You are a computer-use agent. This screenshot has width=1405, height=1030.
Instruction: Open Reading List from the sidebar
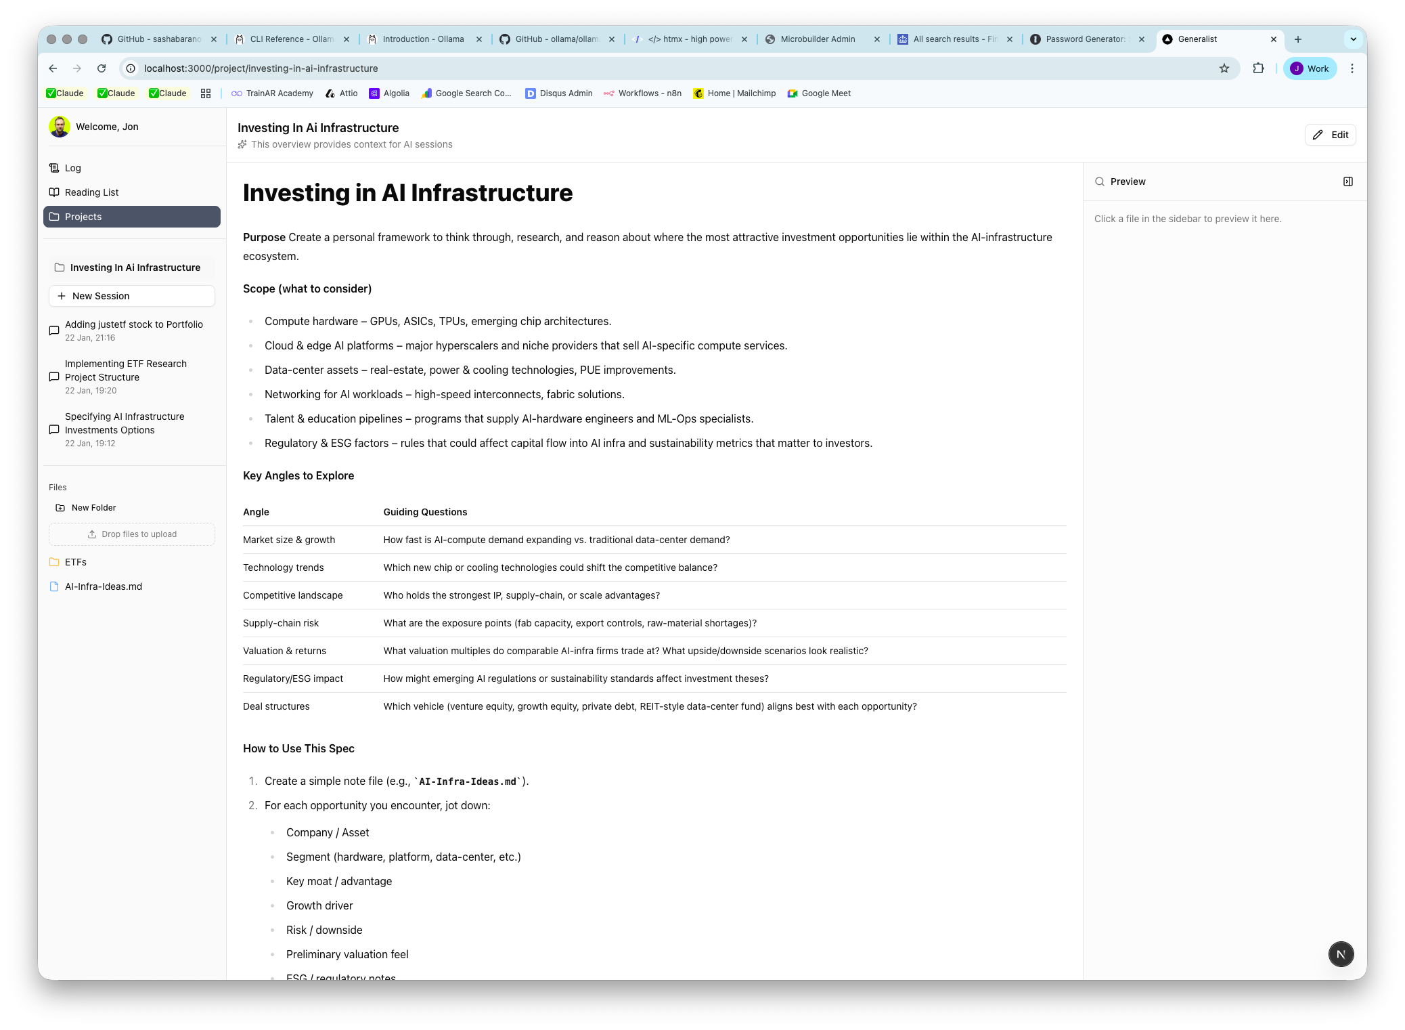click(x=91, y=192)
